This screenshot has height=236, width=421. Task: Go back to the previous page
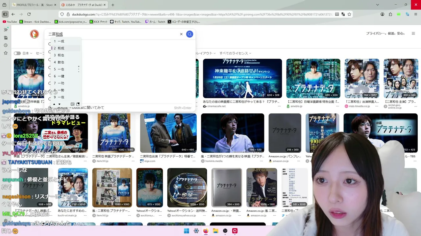tap(13, 14)
